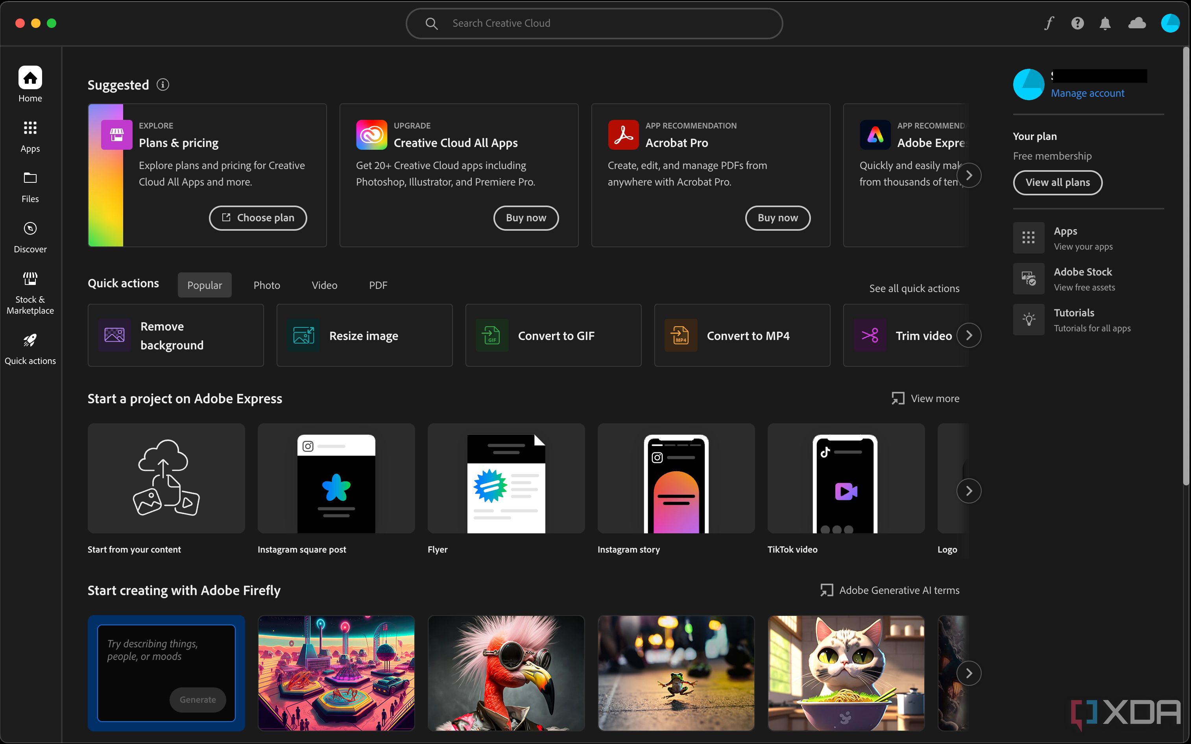1191x744 pixels.
Task: Open the Discover section icon
Action: click(29, 228)
